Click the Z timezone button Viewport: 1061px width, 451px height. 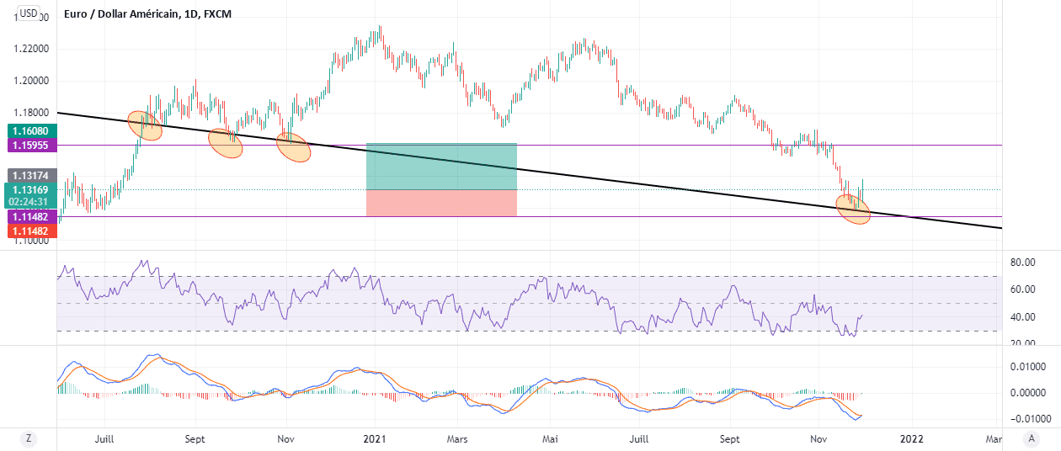[x=29, y=438]
